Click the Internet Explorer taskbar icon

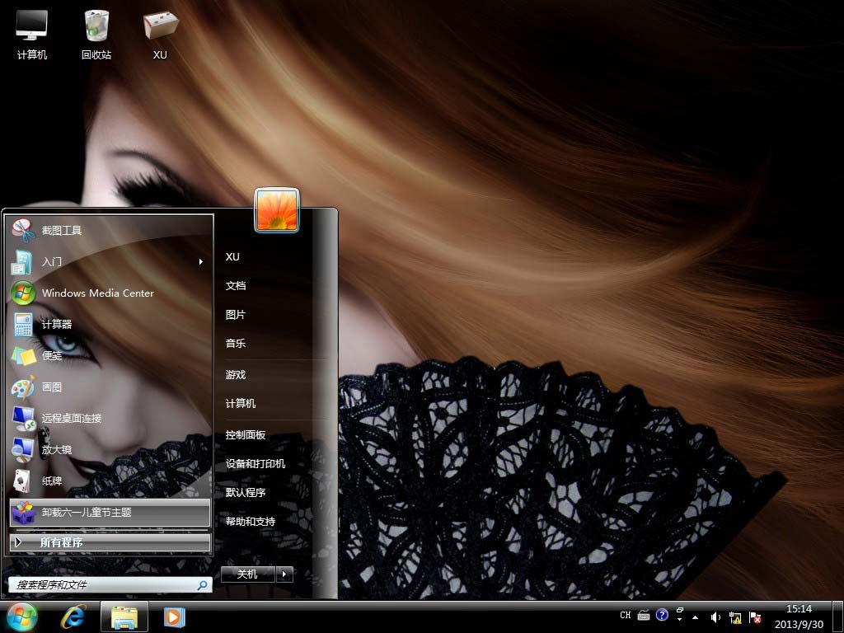tap(73, 616)
